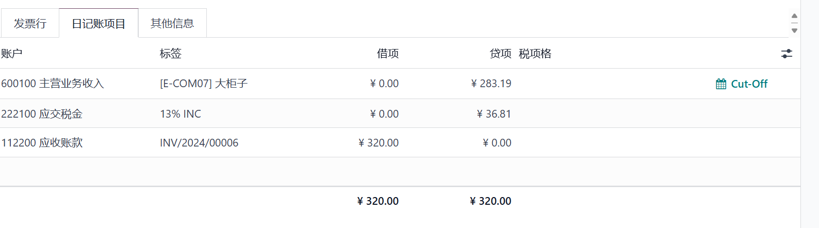Click the [E-COM07] 大柜子 label
The width and height of the screenshot is (819, 228).
point(204,84)
